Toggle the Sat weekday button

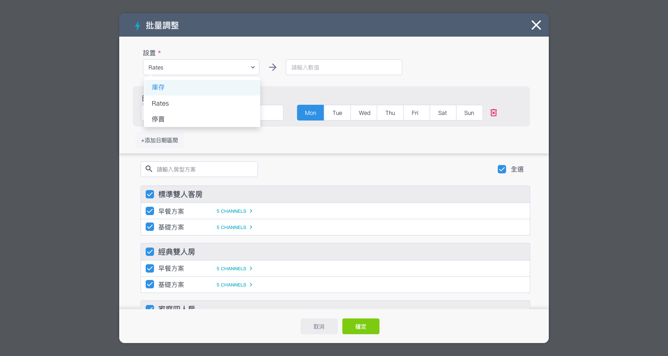pos(443,113)
